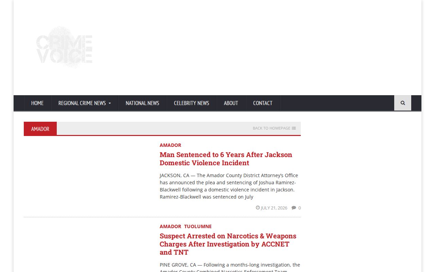Click Amador tag beside Tuolumne
The width and height of the screenshot is (435, 272).
[170, 226]
